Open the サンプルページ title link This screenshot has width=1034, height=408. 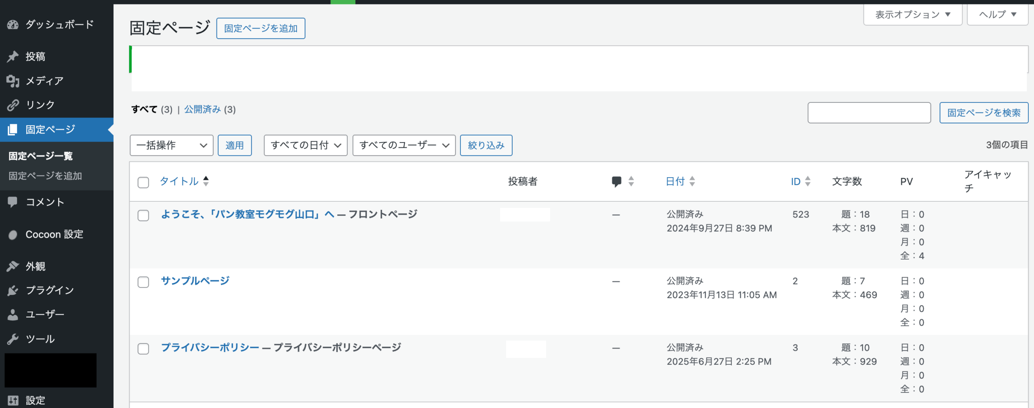click(195, 280)
